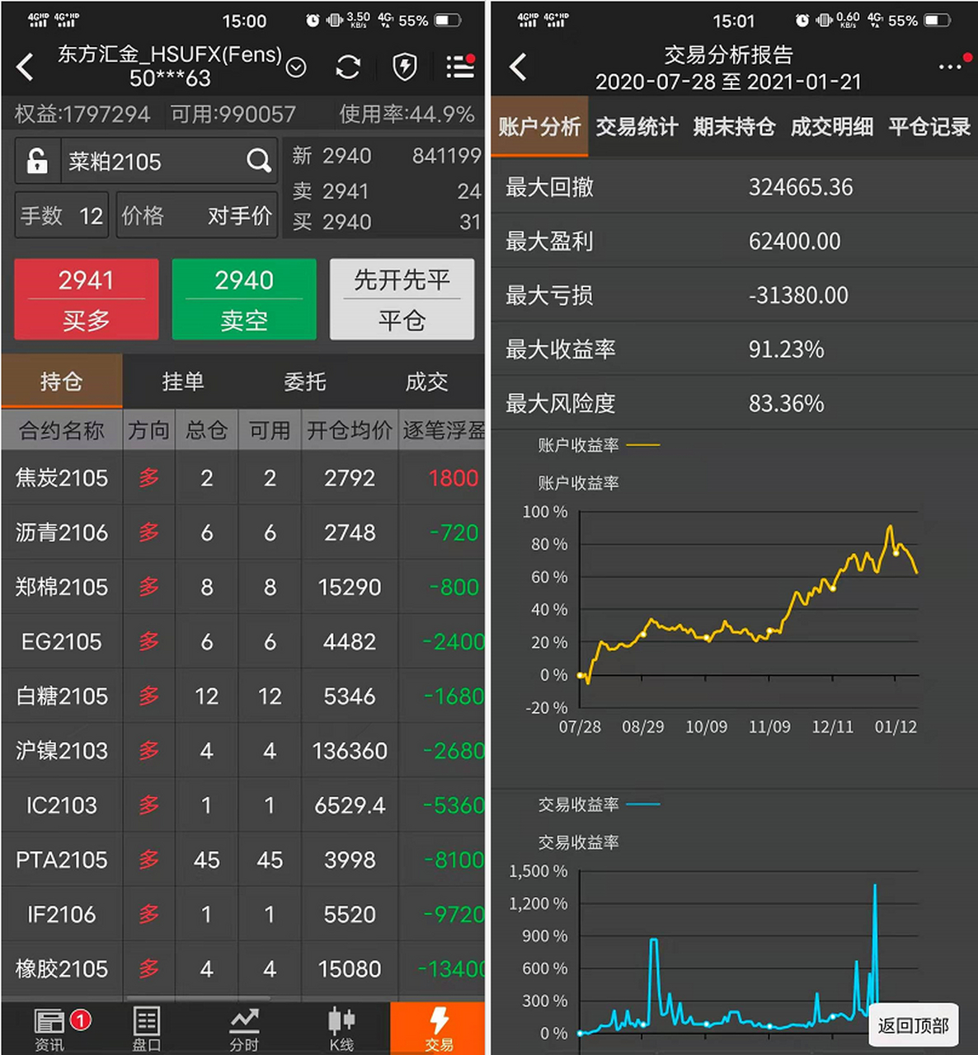Open the list menu with red dot notification
Image resolution: width=978 pixels, height=1055 pixels.
(458, 67)
